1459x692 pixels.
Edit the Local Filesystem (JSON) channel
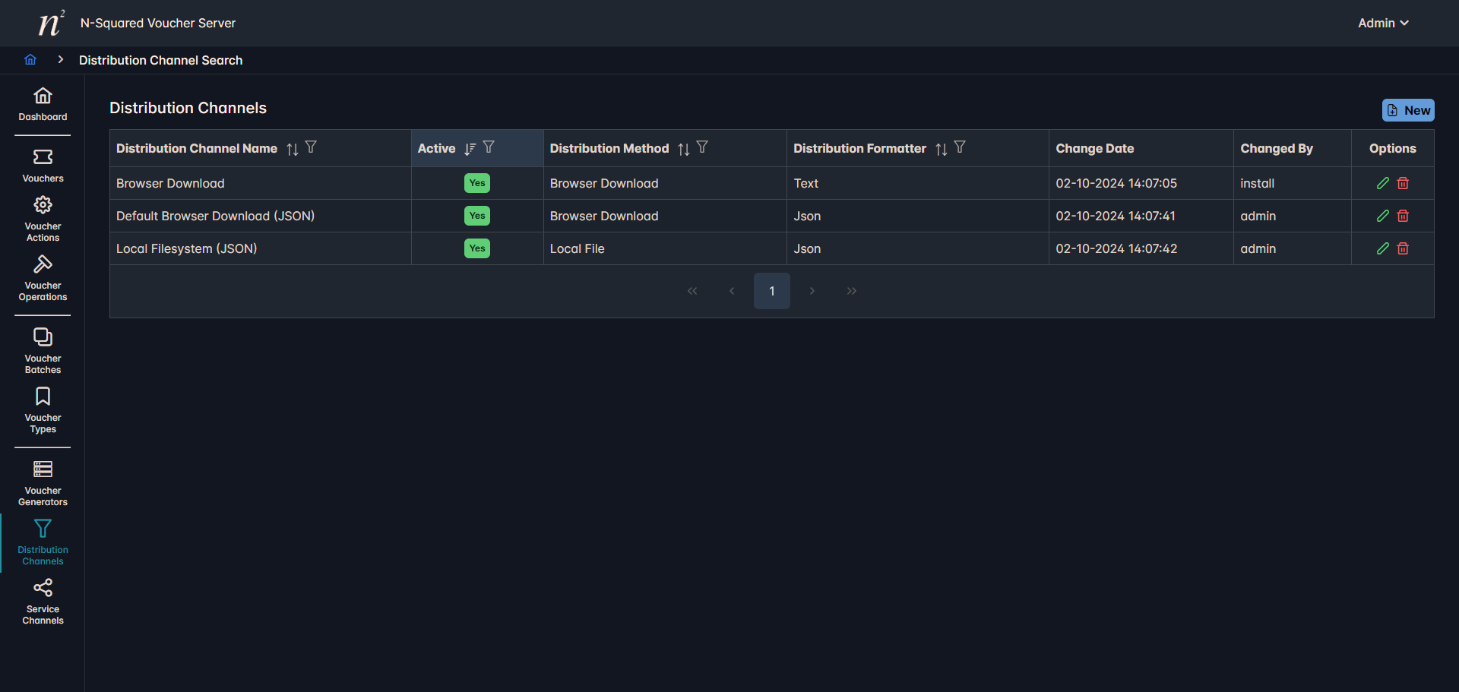1382,248
